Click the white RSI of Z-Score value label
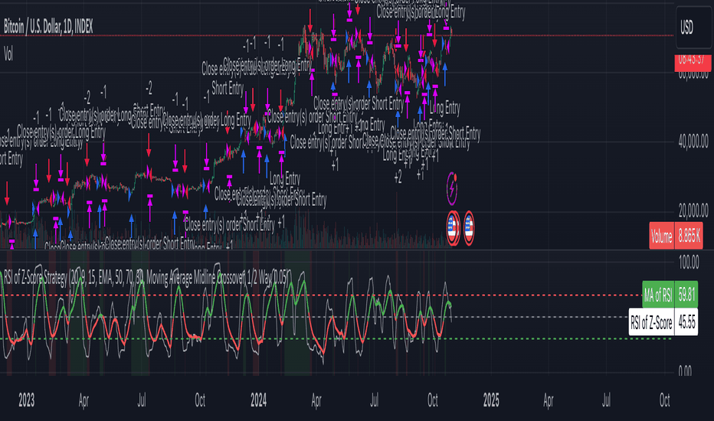Viewport: 714px width, 421px height. click(663, 322)
